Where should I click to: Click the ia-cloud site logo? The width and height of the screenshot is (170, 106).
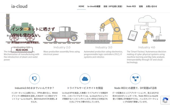(19, 6)
